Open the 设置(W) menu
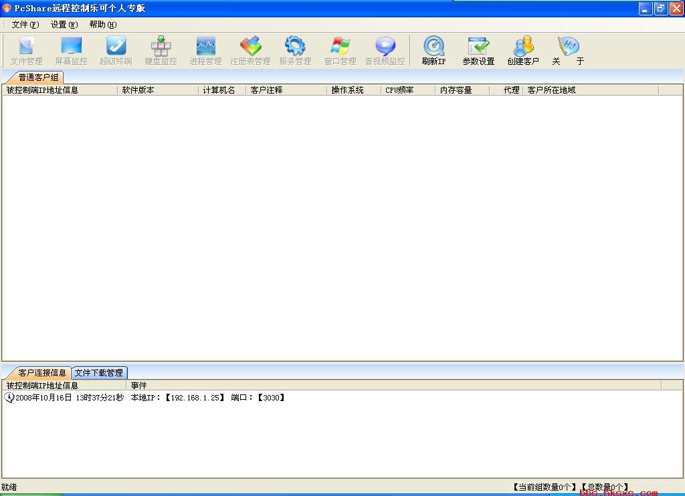Image resolution: width=685 pixels, height=496 pixels. tap(64, 25)
